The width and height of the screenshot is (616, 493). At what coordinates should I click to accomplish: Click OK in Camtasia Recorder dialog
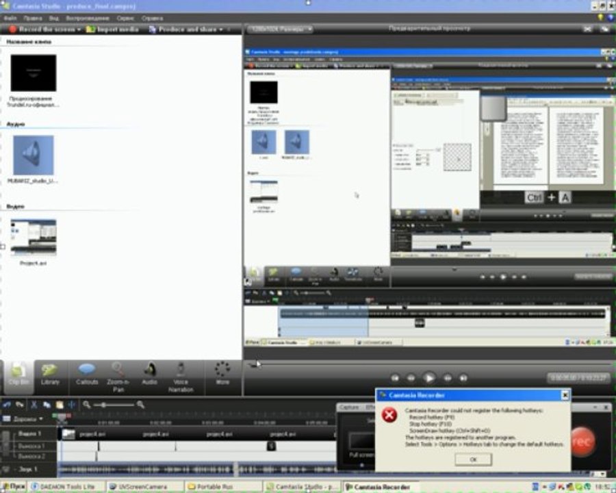[473, 459]
